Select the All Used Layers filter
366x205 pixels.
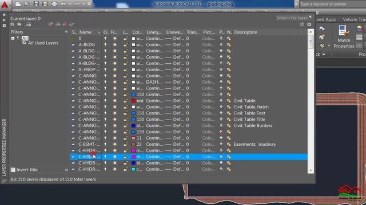tap(43, 43)
